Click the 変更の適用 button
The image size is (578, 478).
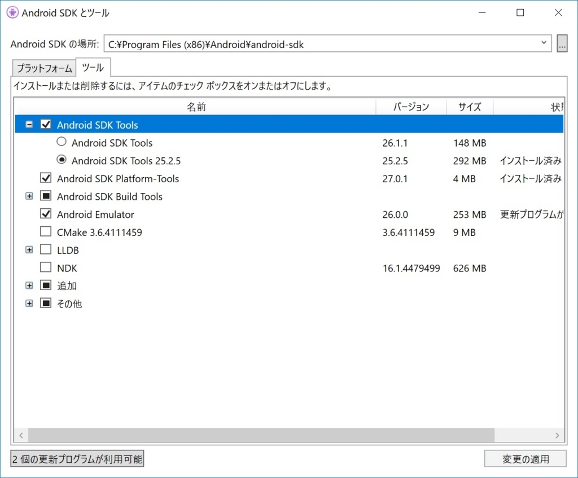[x=526, y=459]
